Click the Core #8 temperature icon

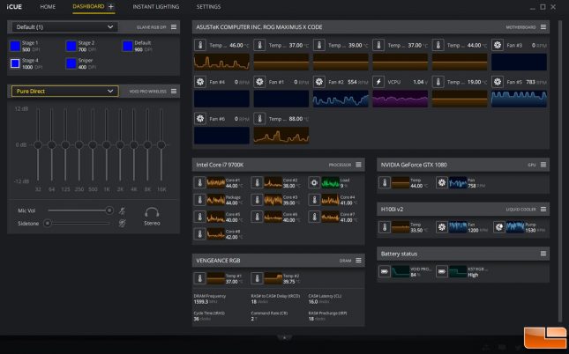pos(199,234)
